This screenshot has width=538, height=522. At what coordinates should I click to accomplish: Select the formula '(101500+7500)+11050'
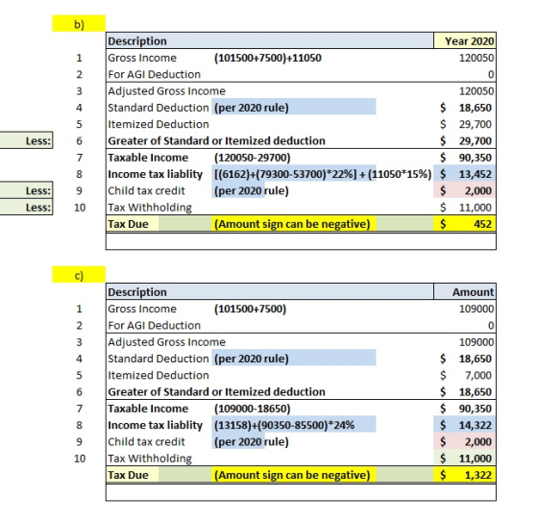268,58
